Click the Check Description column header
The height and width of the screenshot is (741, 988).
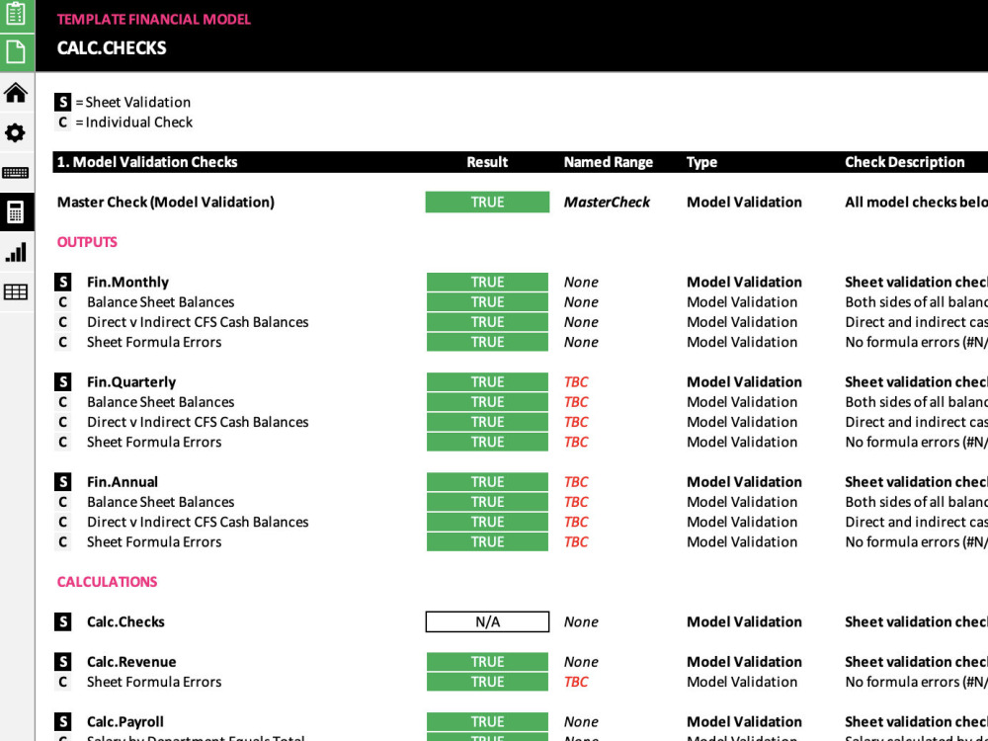905,162
